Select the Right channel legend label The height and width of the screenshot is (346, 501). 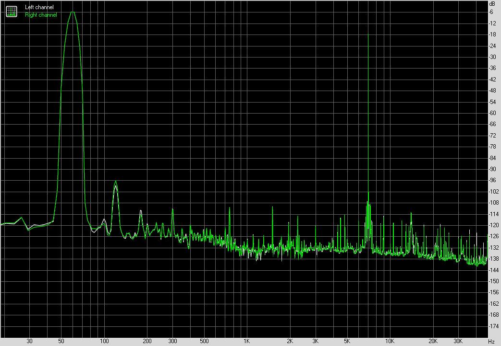click(41, 15)
